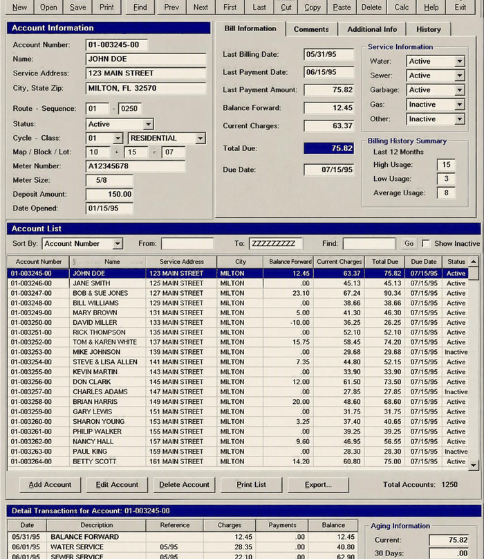
Task: Click the Print List button
Action: (251, 485)
